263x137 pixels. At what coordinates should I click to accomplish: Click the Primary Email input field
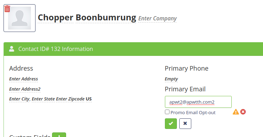(198, 102)
